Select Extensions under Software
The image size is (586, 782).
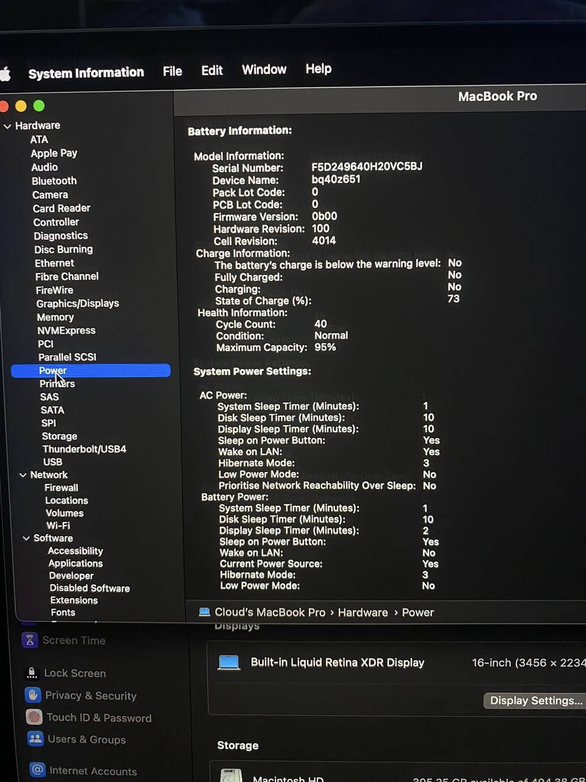tap(74, 601)
